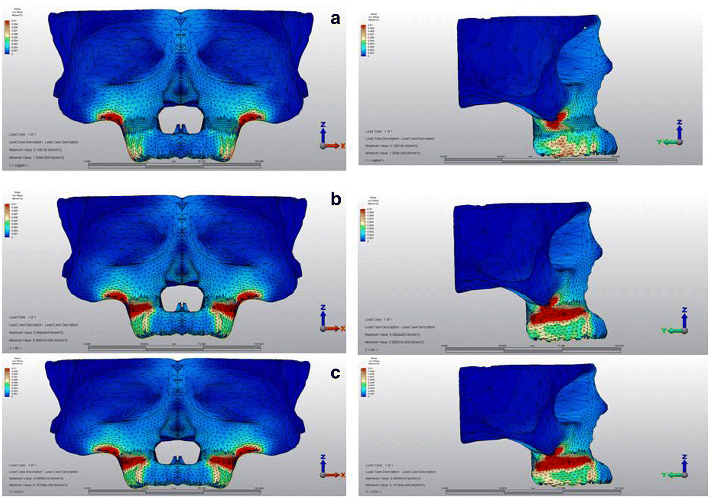The height and width of the screenshot is (498, 710).
Task: Click the scale bar under panel b lateral skull
Action: click(x=533, y=349)
